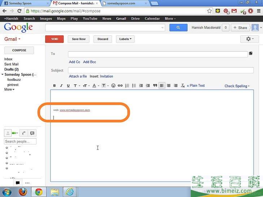Open Internet Explorer from the taskbar
The width and height of the screenshot is (263, 197).
click(x=70, y=192)
